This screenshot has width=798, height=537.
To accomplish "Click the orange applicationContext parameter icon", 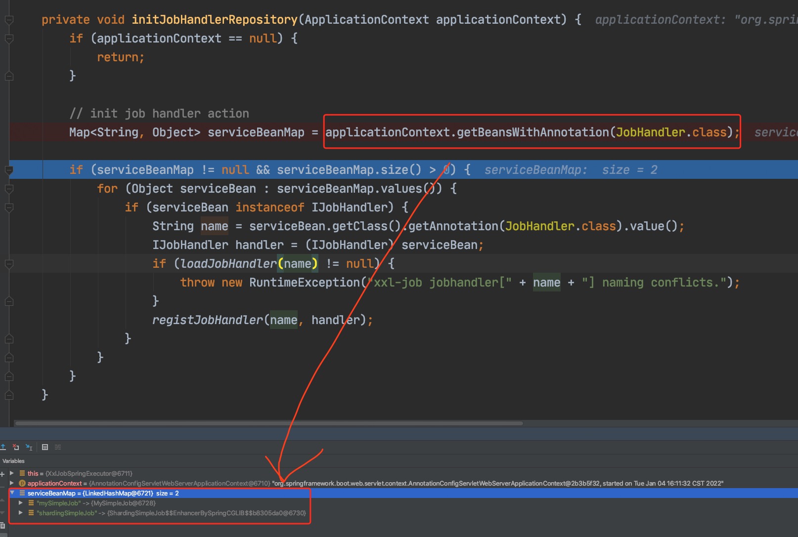I will pos(22,483).
